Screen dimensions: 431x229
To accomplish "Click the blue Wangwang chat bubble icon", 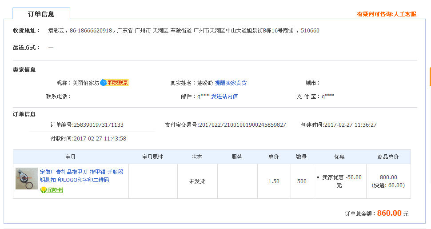I will (103, 83).
